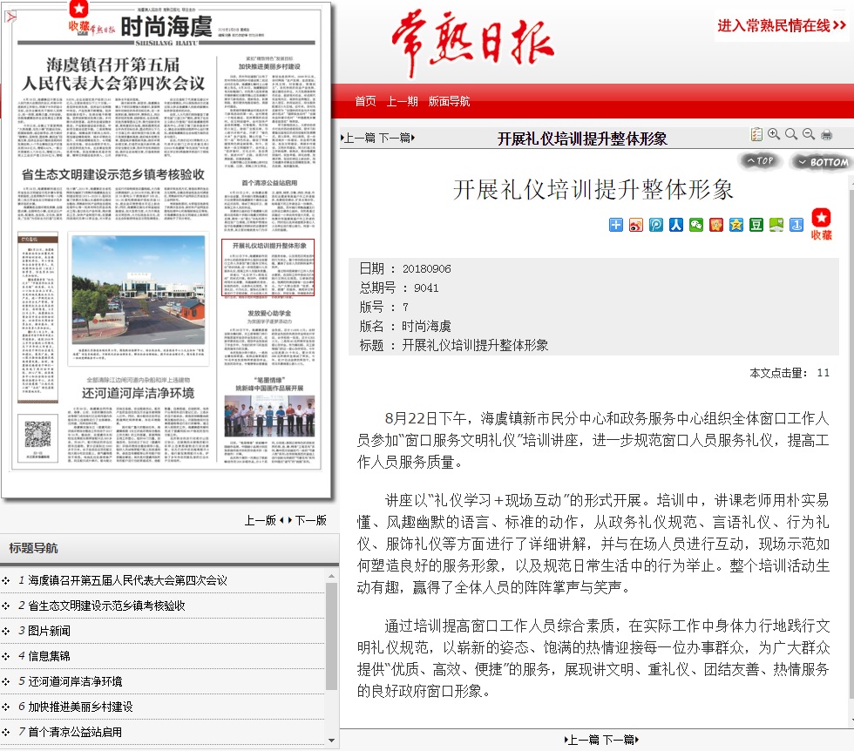Open 版面导航 in the red navigation bar
The image size is (854, 751).
point(450,101)
